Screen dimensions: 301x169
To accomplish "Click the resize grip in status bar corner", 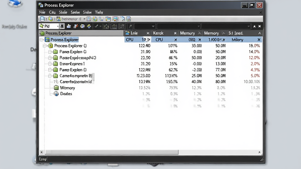I will click(x=261, y=160).
